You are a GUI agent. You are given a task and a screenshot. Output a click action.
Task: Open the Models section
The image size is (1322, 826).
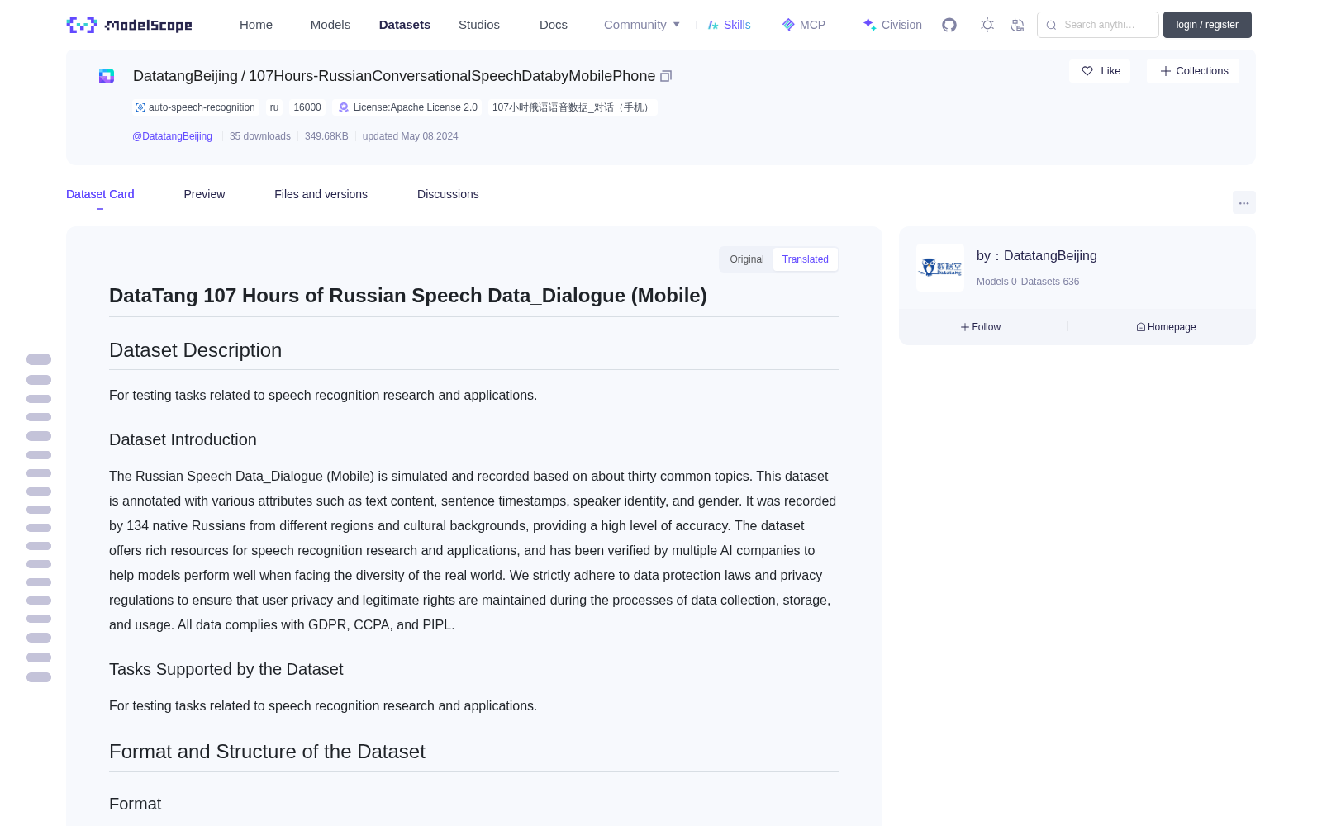(x=330, y=25)
